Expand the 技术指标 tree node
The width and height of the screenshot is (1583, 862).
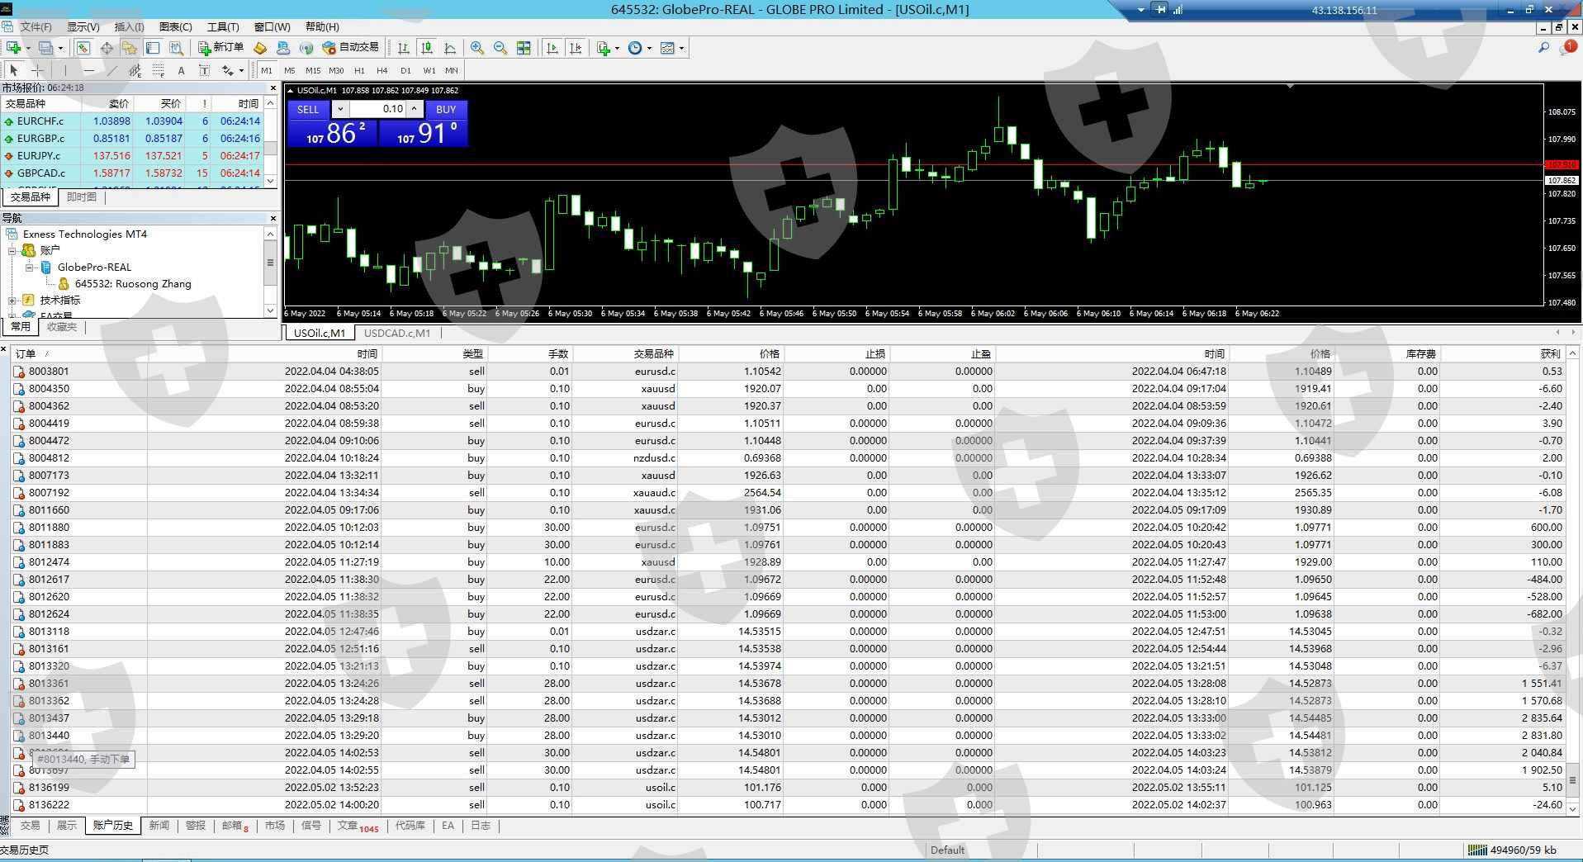(x=12, y=301)
